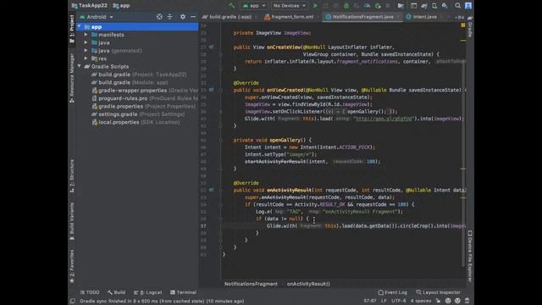Change UTF-8 file encoding in status bar
542x305 pixels.
399,301
